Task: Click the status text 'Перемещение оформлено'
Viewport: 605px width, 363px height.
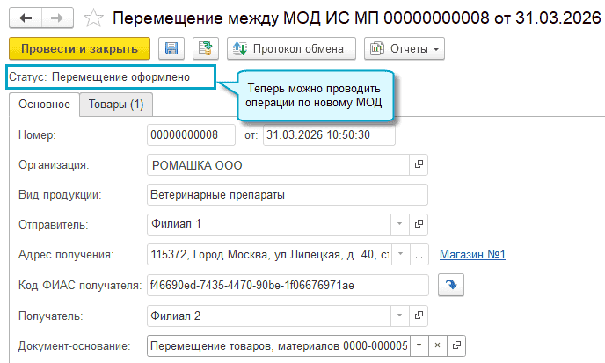Action: pos(120,77)
